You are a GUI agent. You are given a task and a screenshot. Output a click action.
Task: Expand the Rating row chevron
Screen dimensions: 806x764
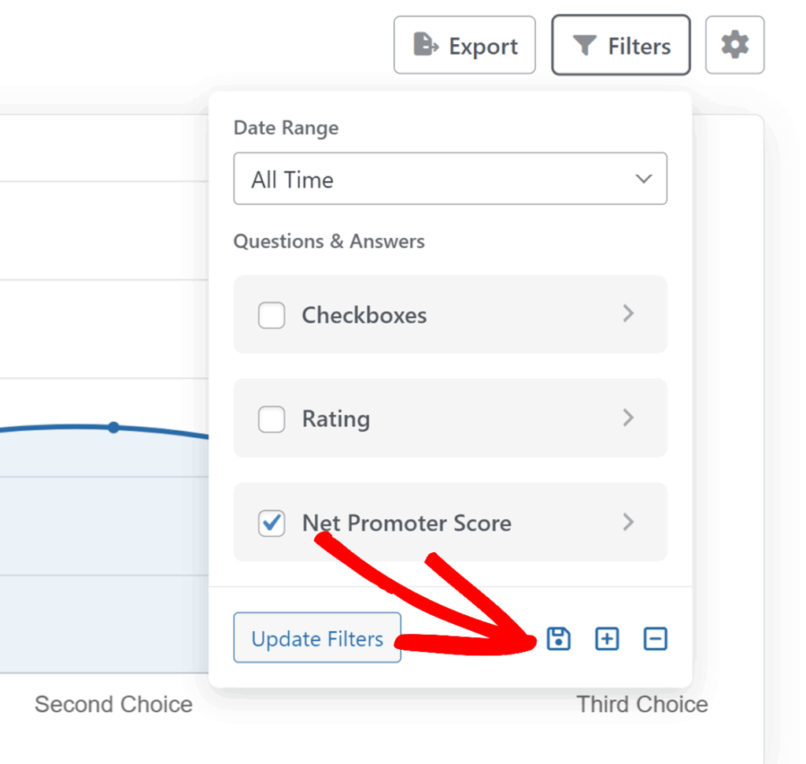[628, 418]
